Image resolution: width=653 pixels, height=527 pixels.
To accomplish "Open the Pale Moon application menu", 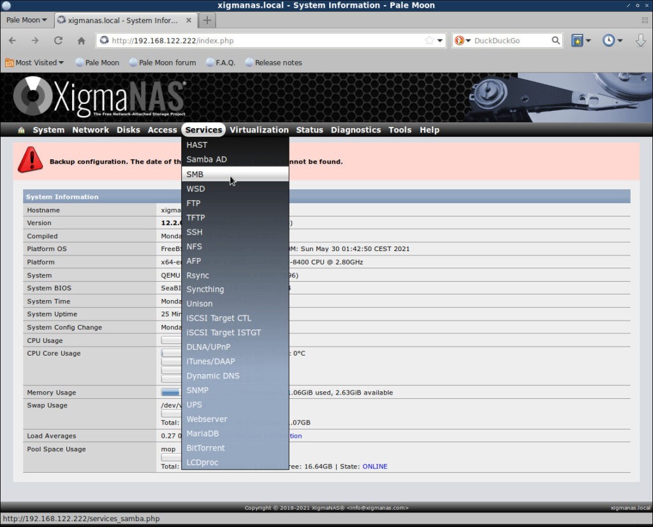I will [27, 20].
